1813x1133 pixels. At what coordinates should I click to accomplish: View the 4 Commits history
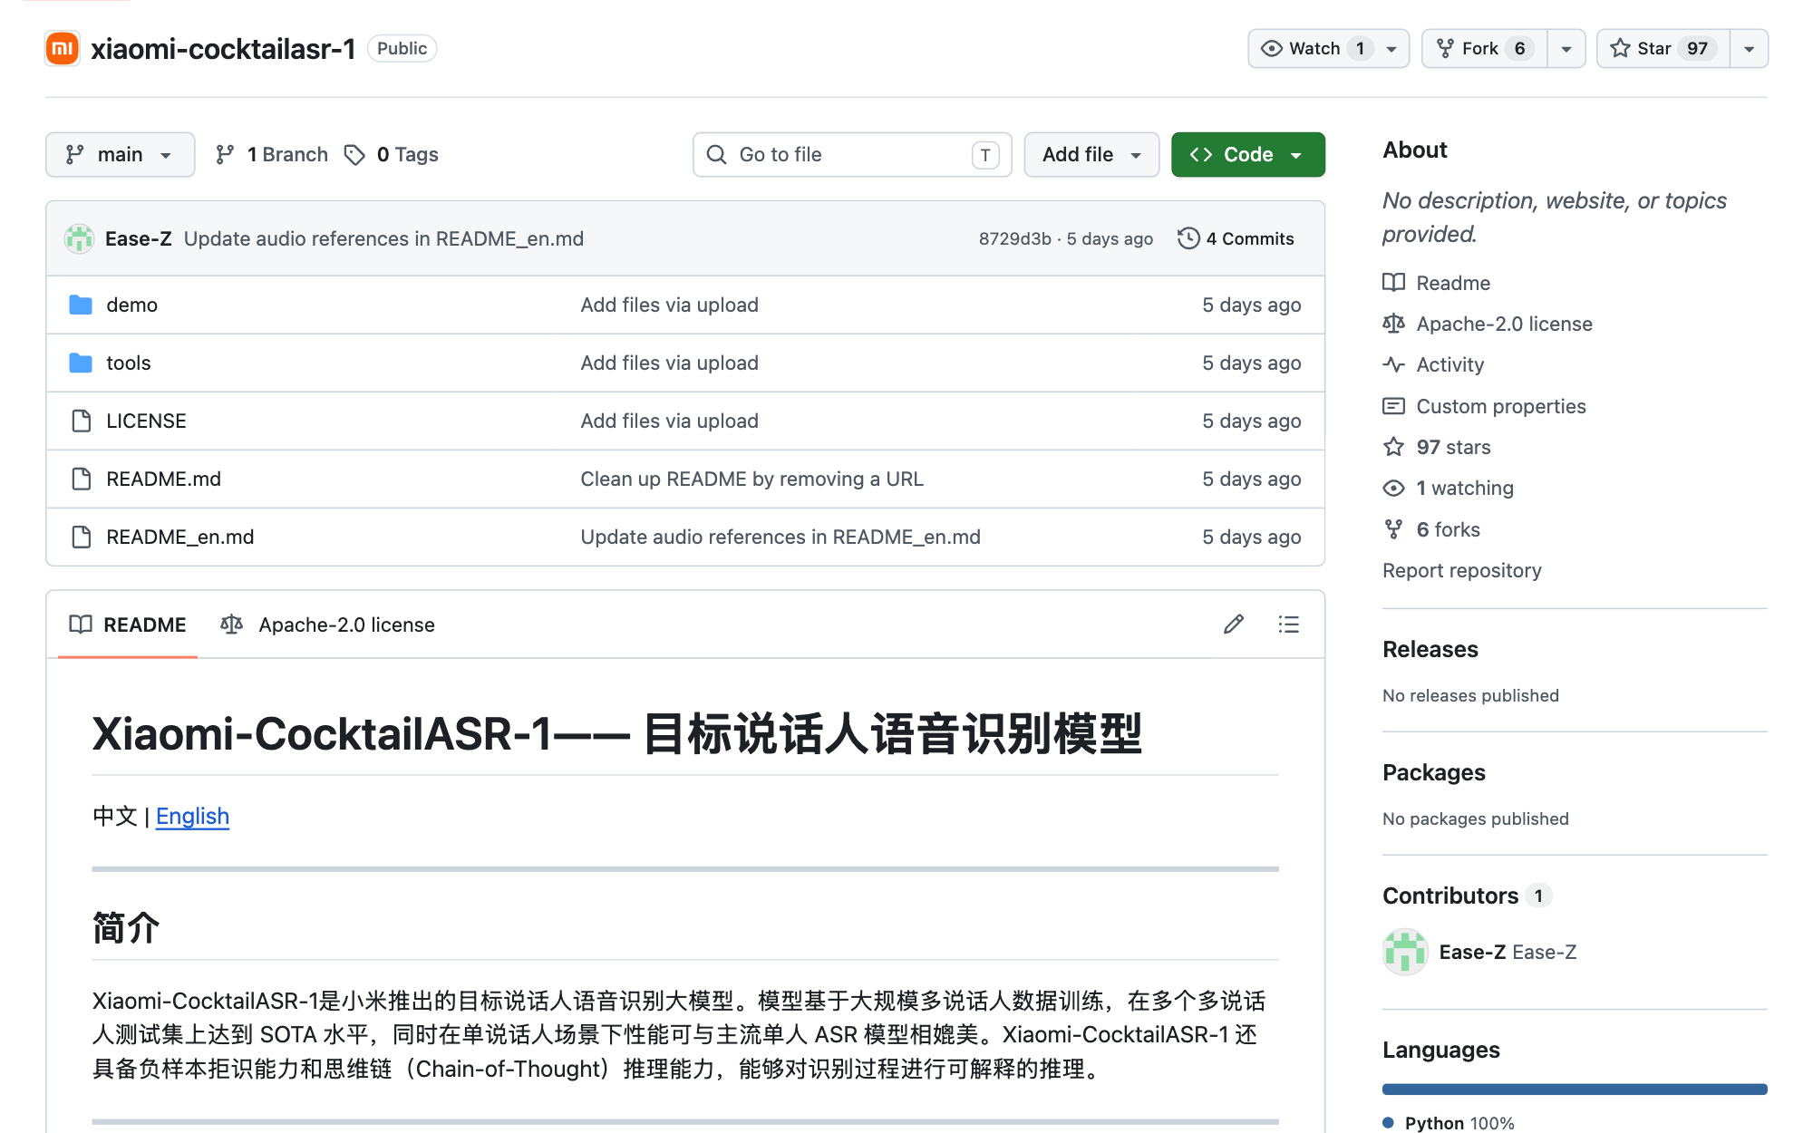click(1236, 238)
